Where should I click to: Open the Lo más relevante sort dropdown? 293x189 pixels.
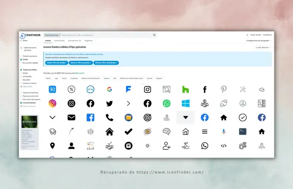coord(263,48)
